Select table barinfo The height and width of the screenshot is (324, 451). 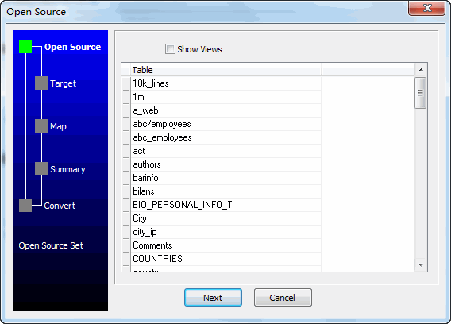(x=225, y=178)
